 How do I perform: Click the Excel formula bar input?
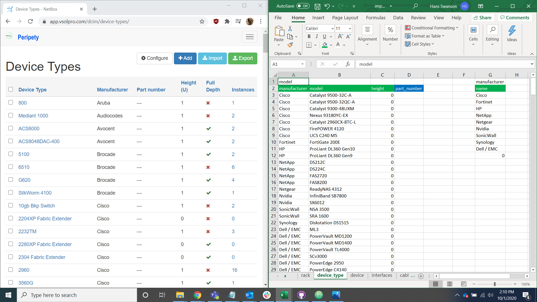point(442,64)
